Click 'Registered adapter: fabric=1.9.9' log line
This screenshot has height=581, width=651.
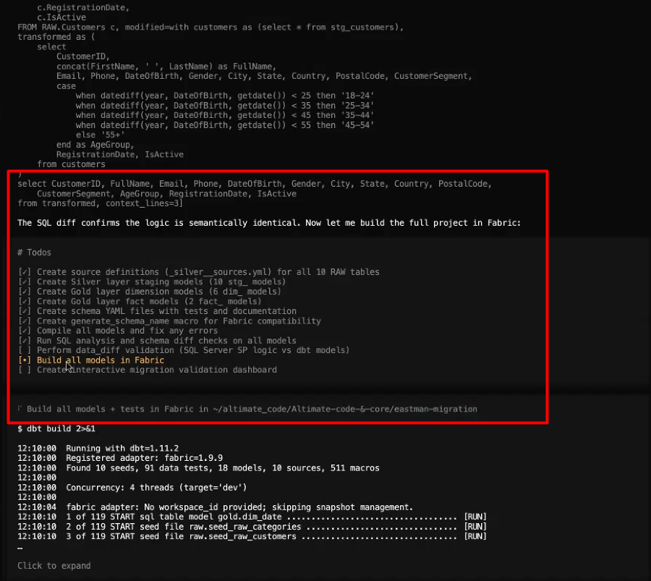120,458
